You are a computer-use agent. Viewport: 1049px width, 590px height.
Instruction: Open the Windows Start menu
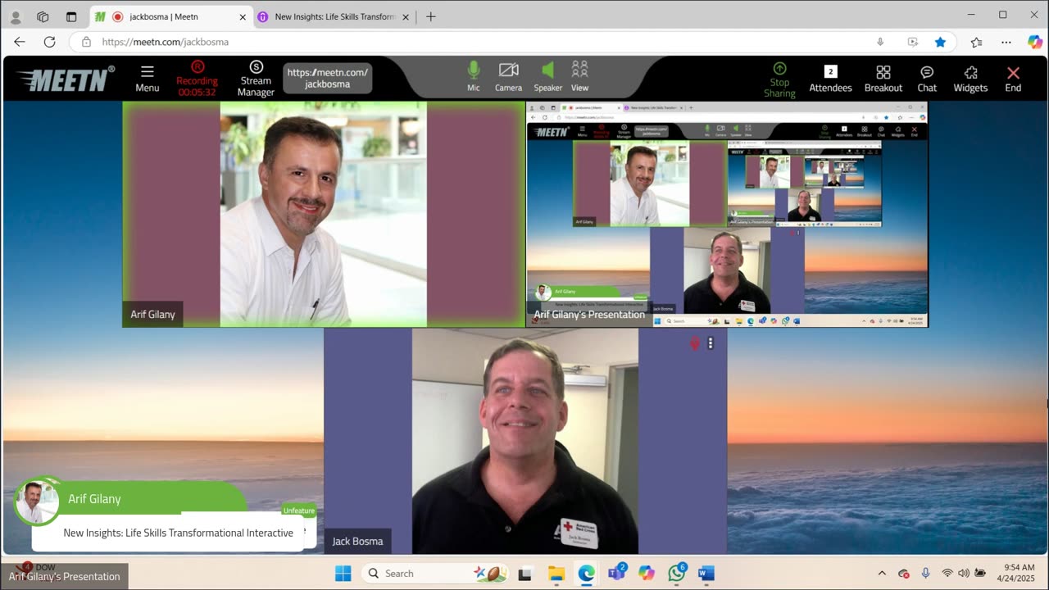[x=343, y=573]
